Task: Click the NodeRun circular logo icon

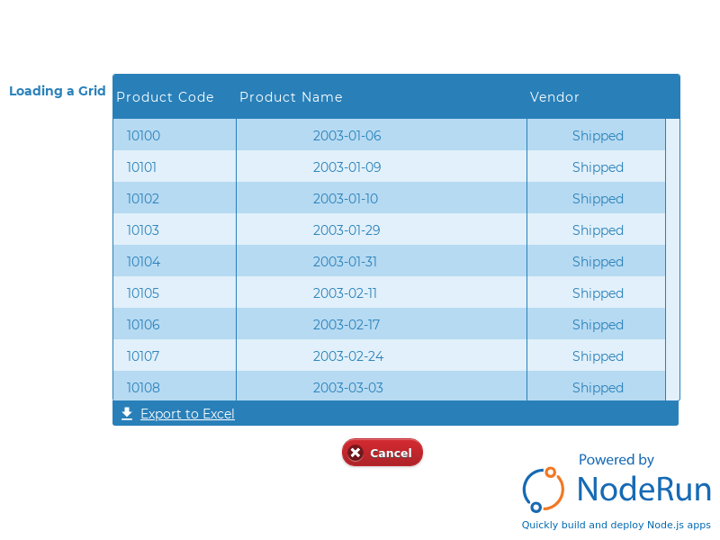Action: click(543, 490)
